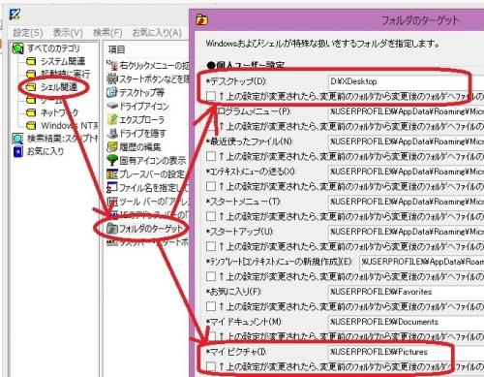The height and width of the screenshot is (377, 484).
Task: Enable file-move checkbox under マイ ドキュメント(M)
Action: [211, 336]
